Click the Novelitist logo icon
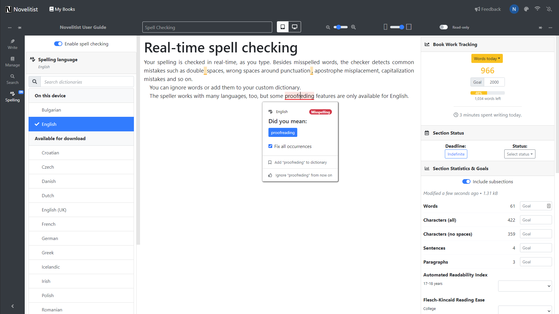Image resolution: width=559 pixels, height=314 pixels. (8, 9)
